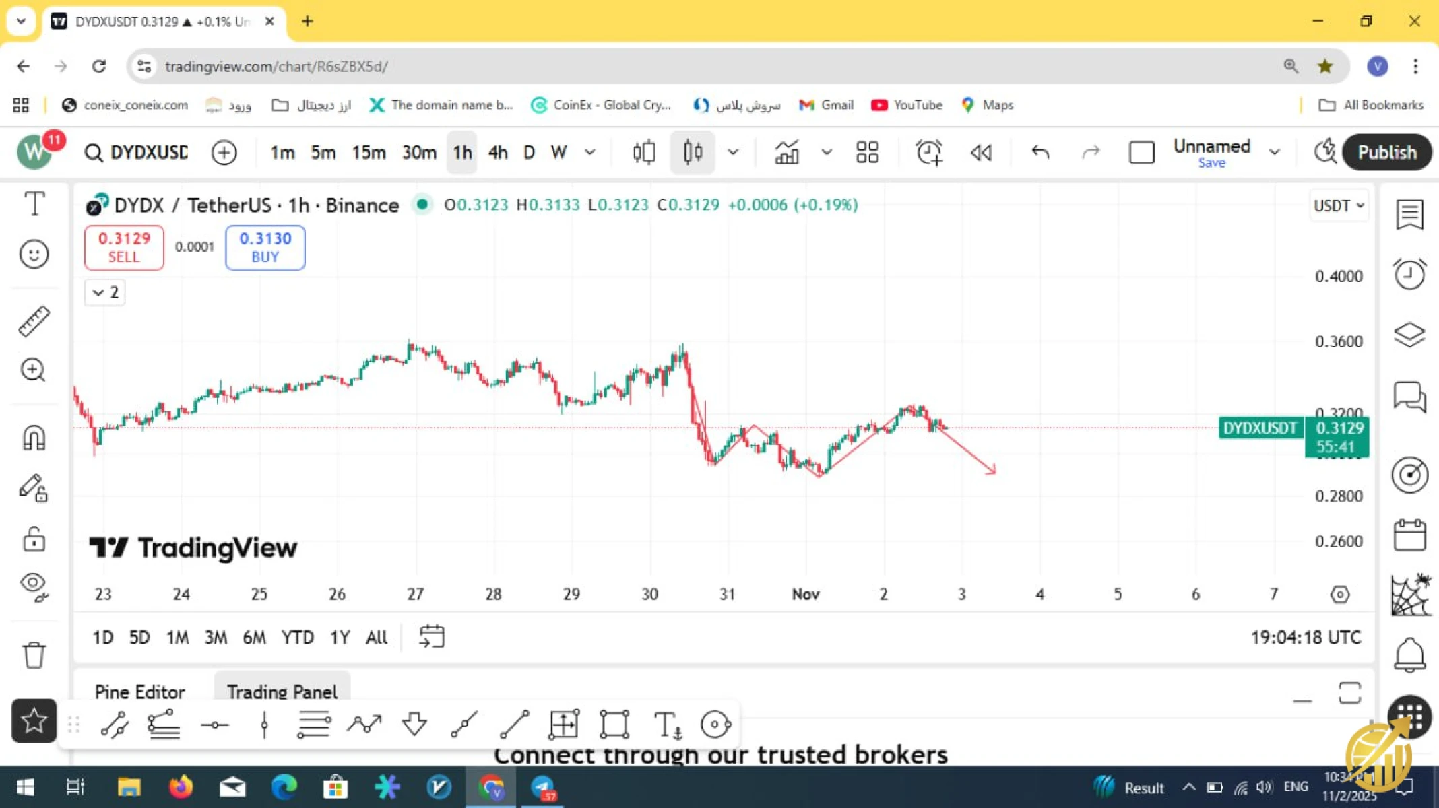1439x808 pixels.
Task: Set the chart range to All
Action: click(377, 637)
